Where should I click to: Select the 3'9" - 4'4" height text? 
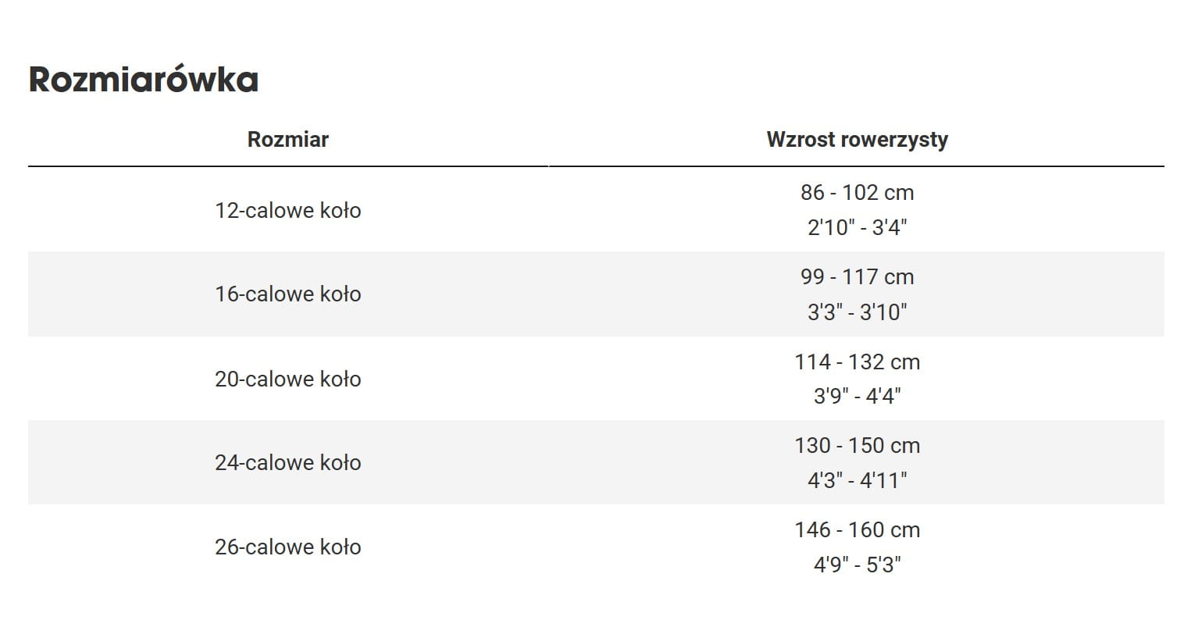click(857, 396)
